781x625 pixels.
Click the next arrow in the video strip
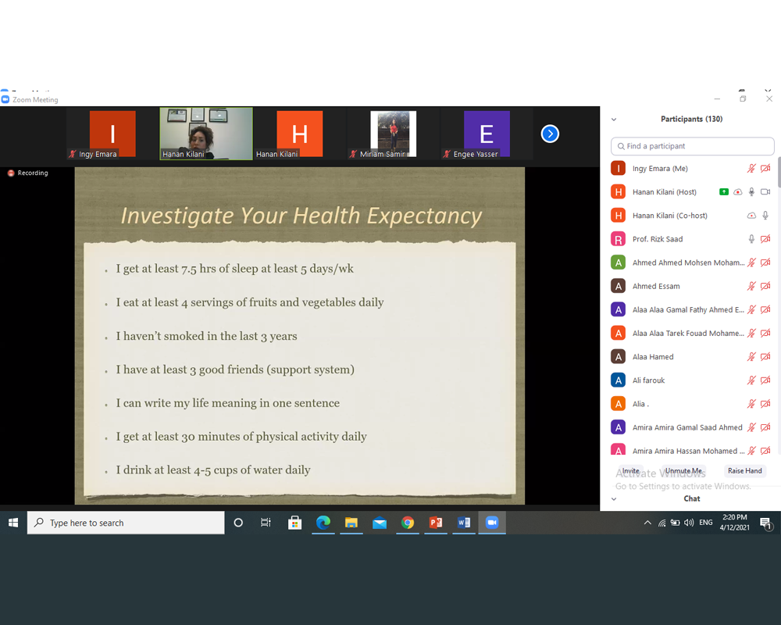[x=550, y=134]
